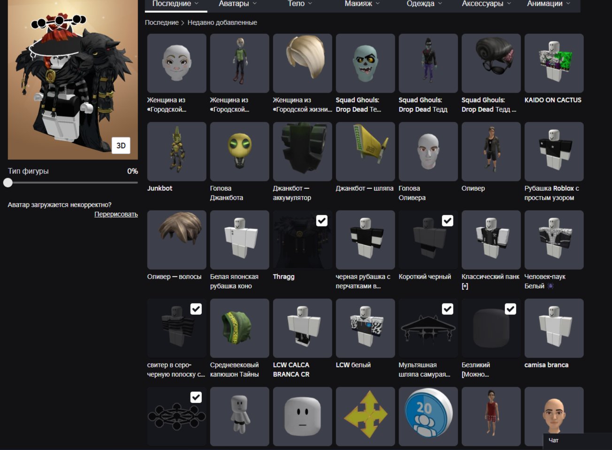Pick the LCW белый shirt item
The width and height of the screenshot is (612, 450).
(x=365, y=328)
